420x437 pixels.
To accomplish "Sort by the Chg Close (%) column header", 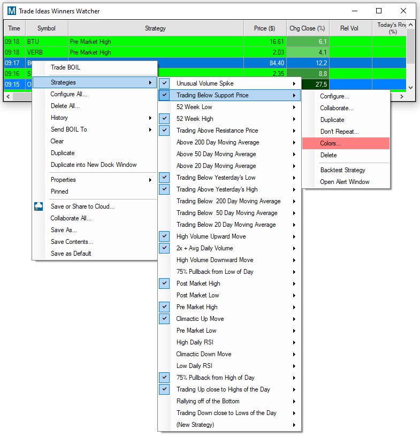I will point(307,28).
